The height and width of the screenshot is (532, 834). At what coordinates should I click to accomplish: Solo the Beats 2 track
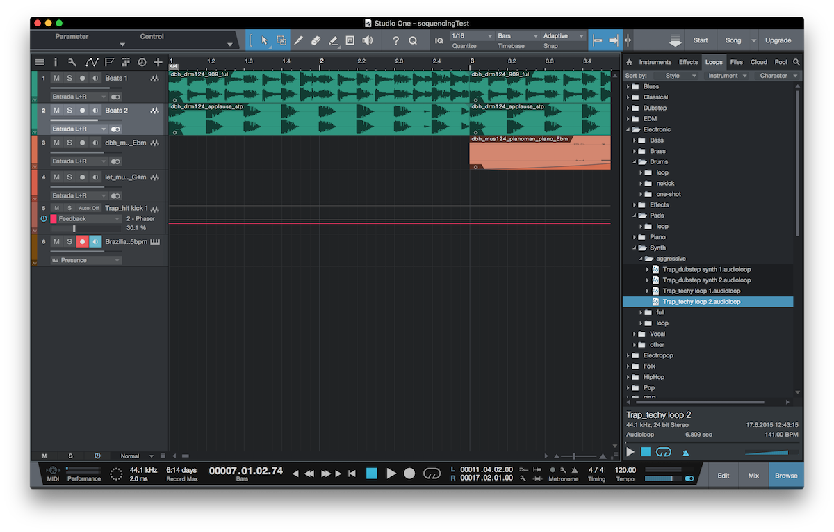[69, 111]
